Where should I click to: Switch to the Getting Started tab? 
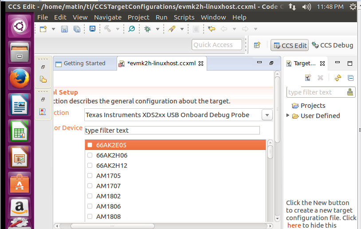coord(84,63)
